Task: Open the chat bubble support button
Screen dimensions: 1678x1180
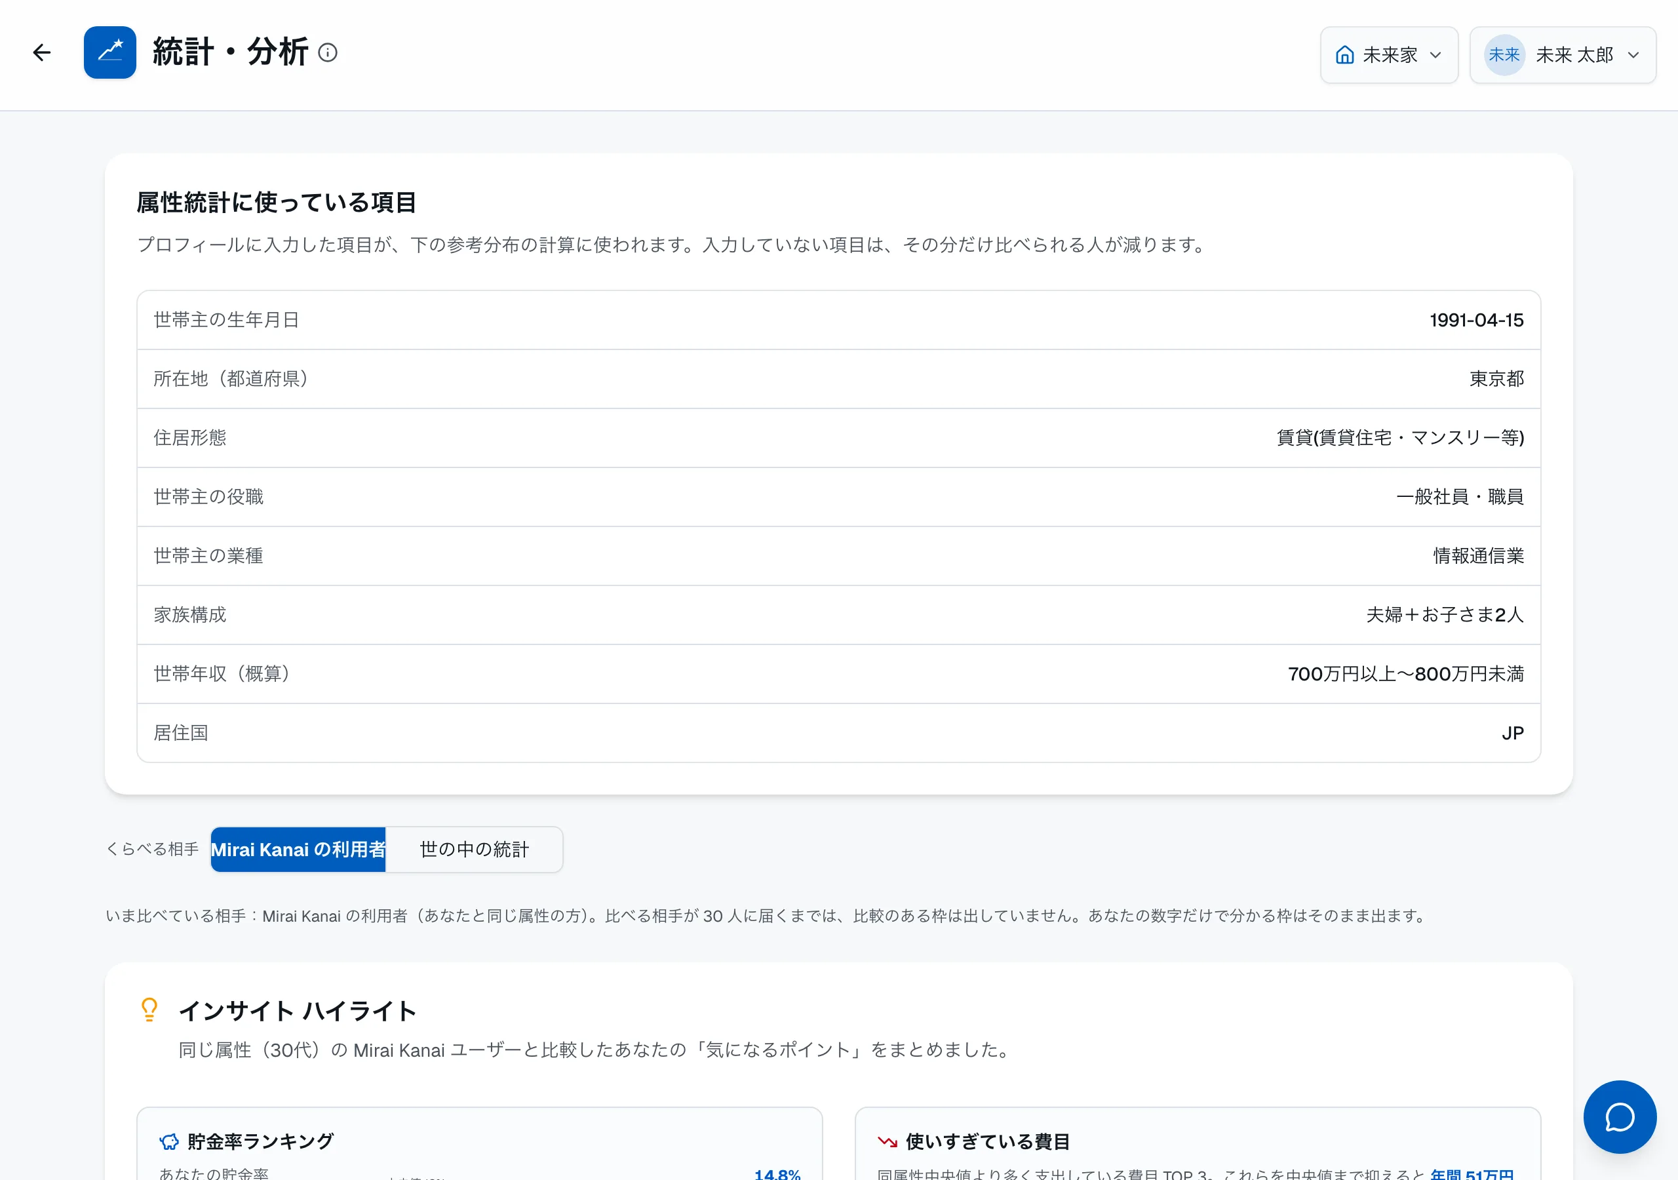Action: coord(1620,1116)
